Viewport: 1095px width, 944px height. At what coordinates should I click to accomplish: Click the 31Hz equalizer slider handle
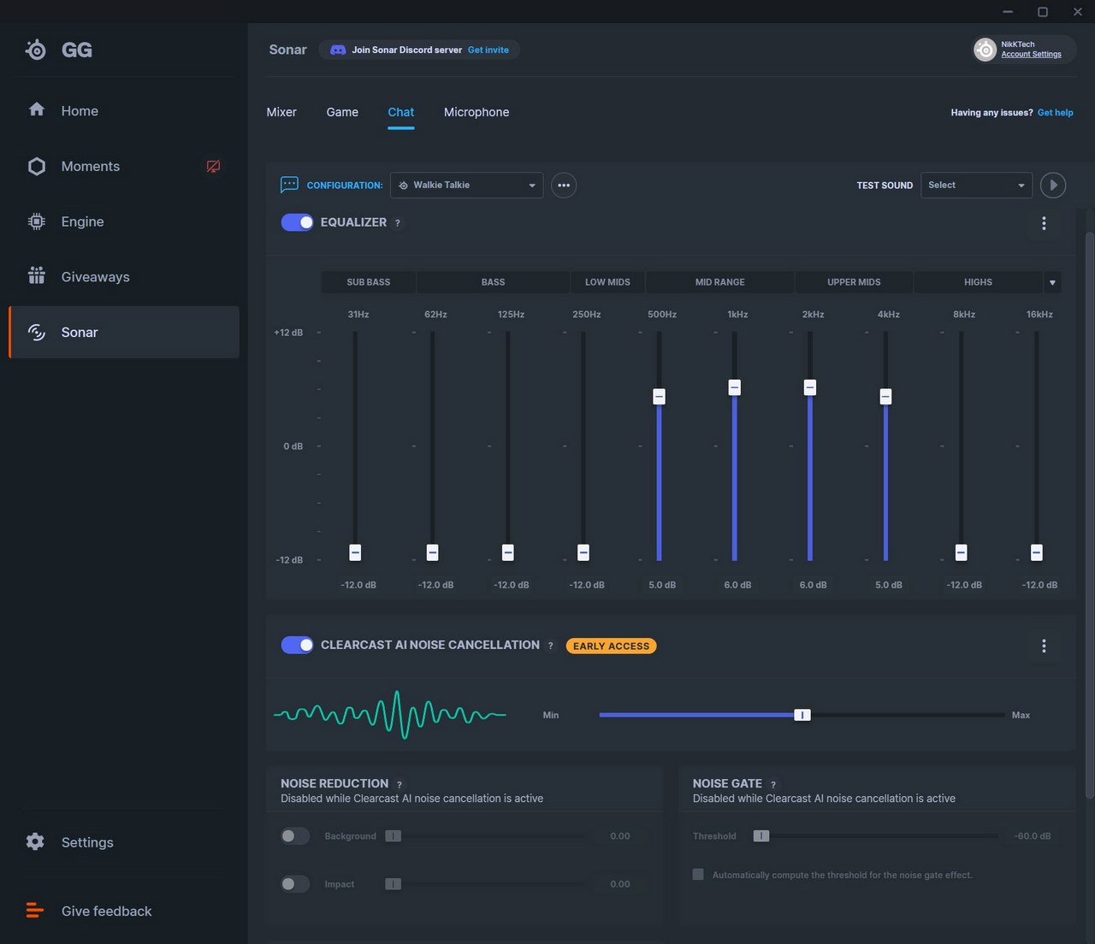tap(355, 552)
